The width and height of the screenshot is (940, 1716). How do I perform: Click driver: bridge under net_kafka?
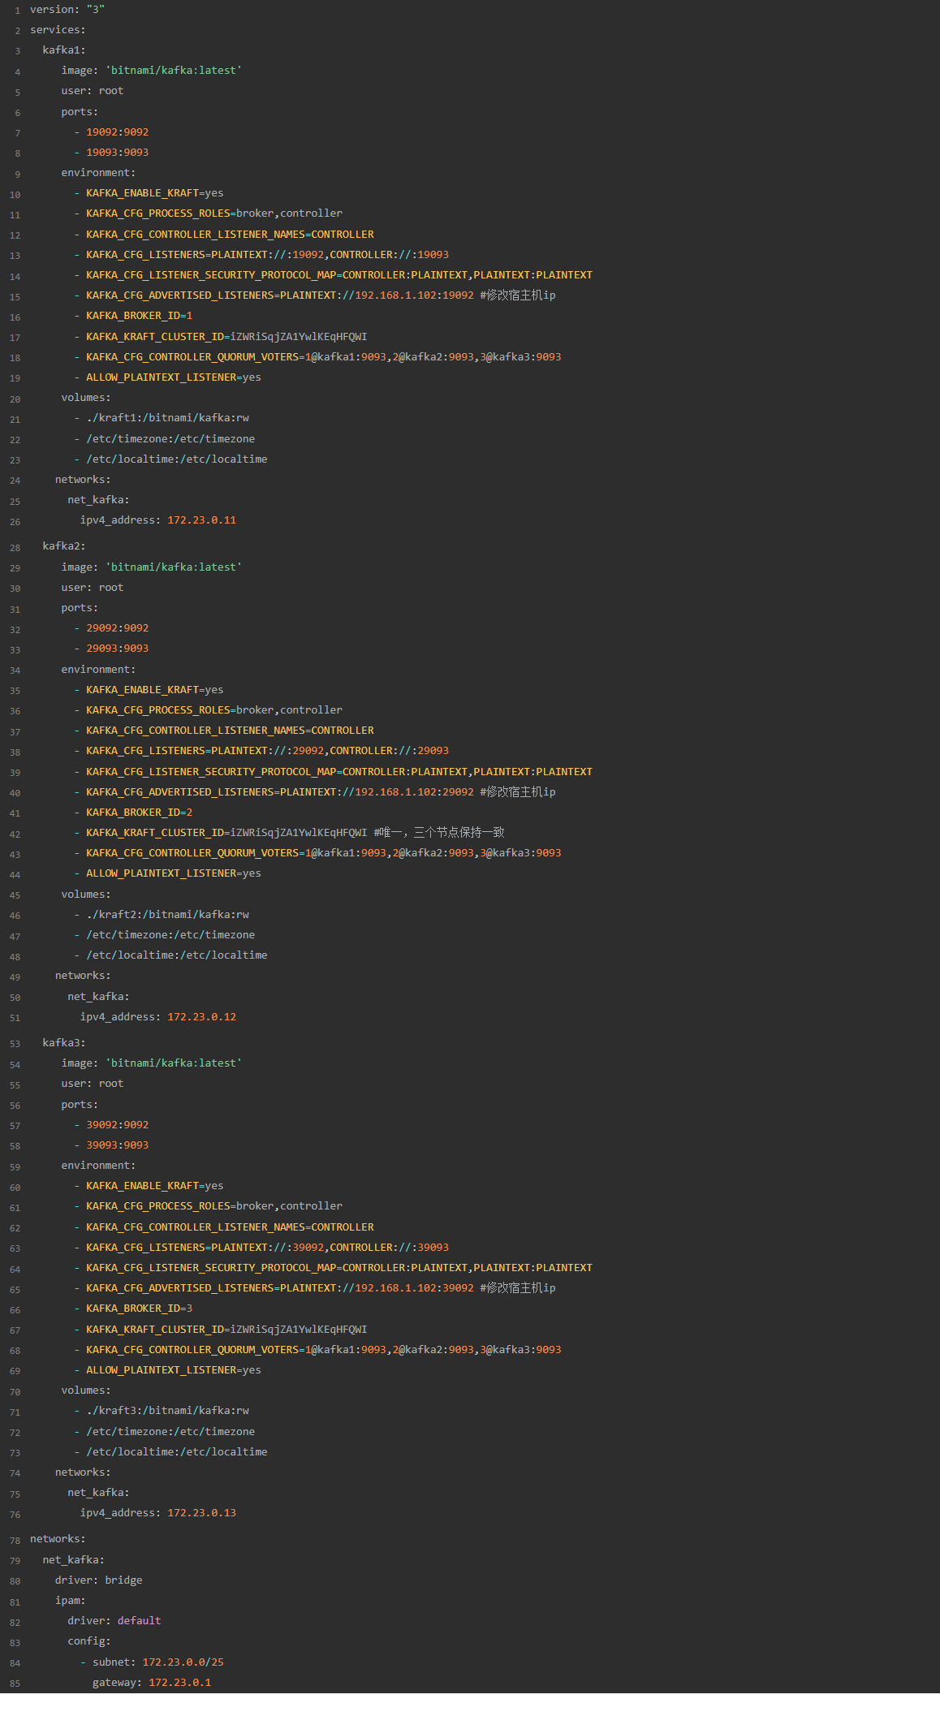(x=99, y=1580)
